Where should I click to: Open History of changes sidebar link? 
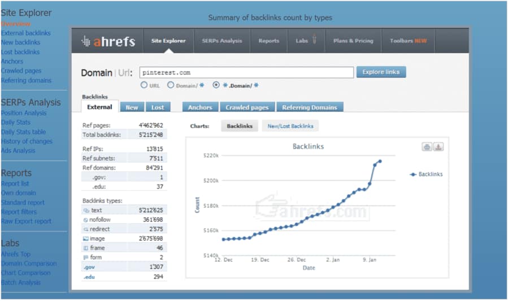tap(27, 141)
